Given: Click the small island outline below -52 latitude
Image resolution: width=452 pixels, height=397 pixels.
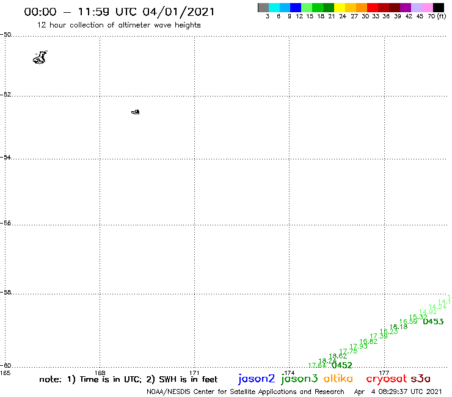Looking at the screenshot, I should pyautogui.click(x=136, y=112).
